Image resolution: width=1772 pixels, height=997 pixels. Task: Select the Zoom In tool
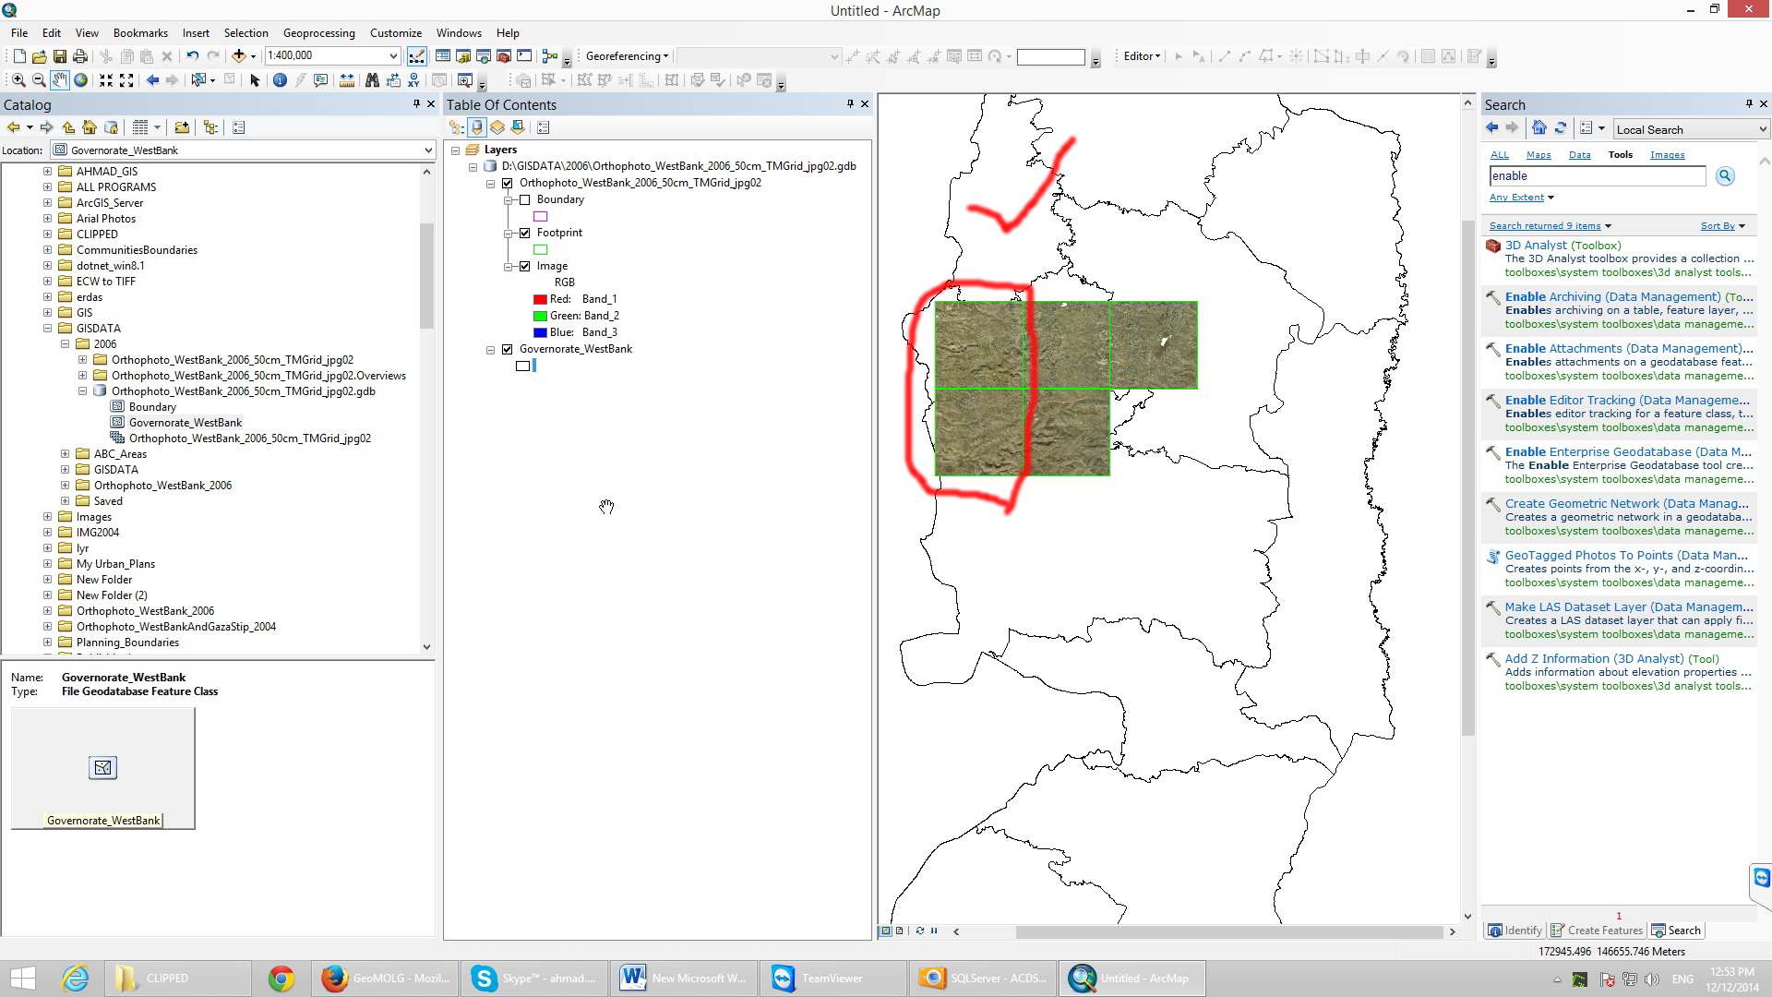click(18, 80)
